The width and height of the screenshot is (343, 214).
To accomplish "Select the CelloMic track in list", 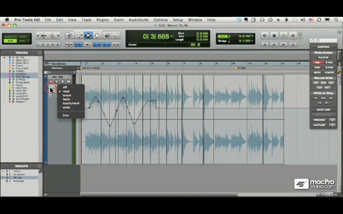I will (x=21, y=74).
